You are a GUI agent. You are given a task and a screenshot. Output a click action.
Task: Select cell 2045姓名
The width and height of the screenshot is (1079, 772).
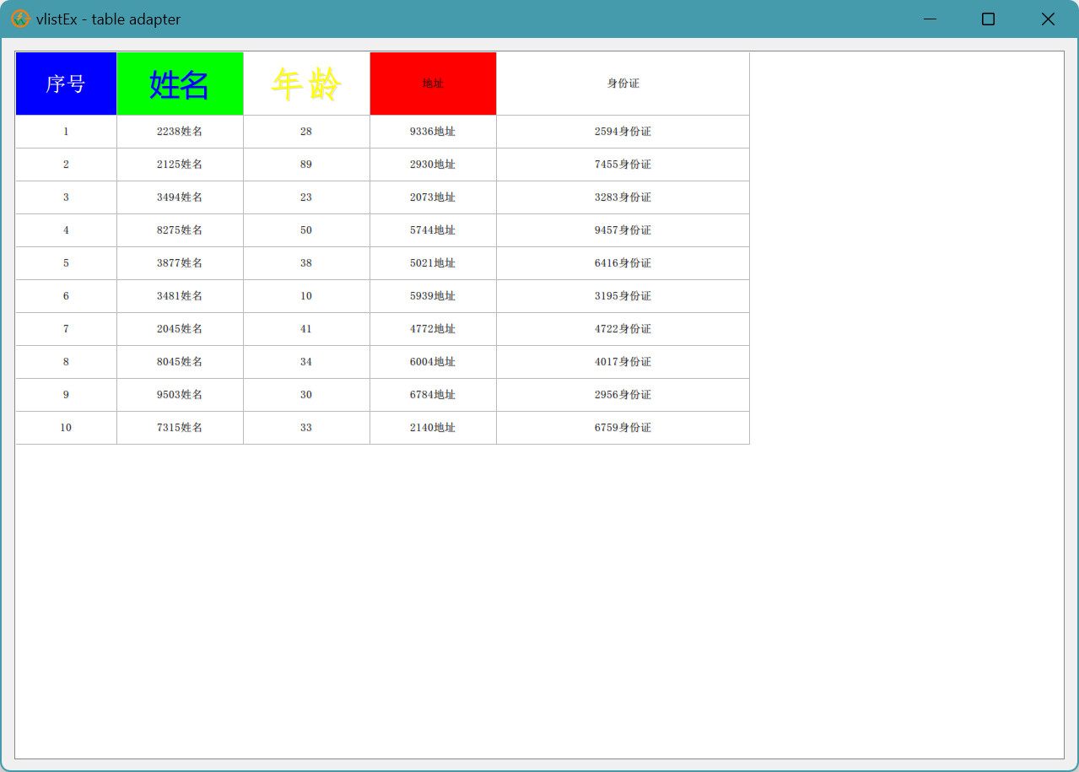pyautogui.click(x=180, y=329)
